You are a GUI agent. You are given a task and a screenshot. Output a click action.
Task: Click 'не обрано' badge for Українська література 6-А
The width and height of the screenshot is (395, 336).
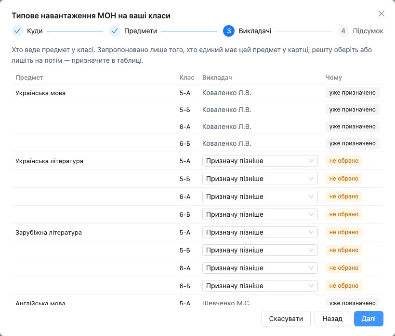coord(344,196)
